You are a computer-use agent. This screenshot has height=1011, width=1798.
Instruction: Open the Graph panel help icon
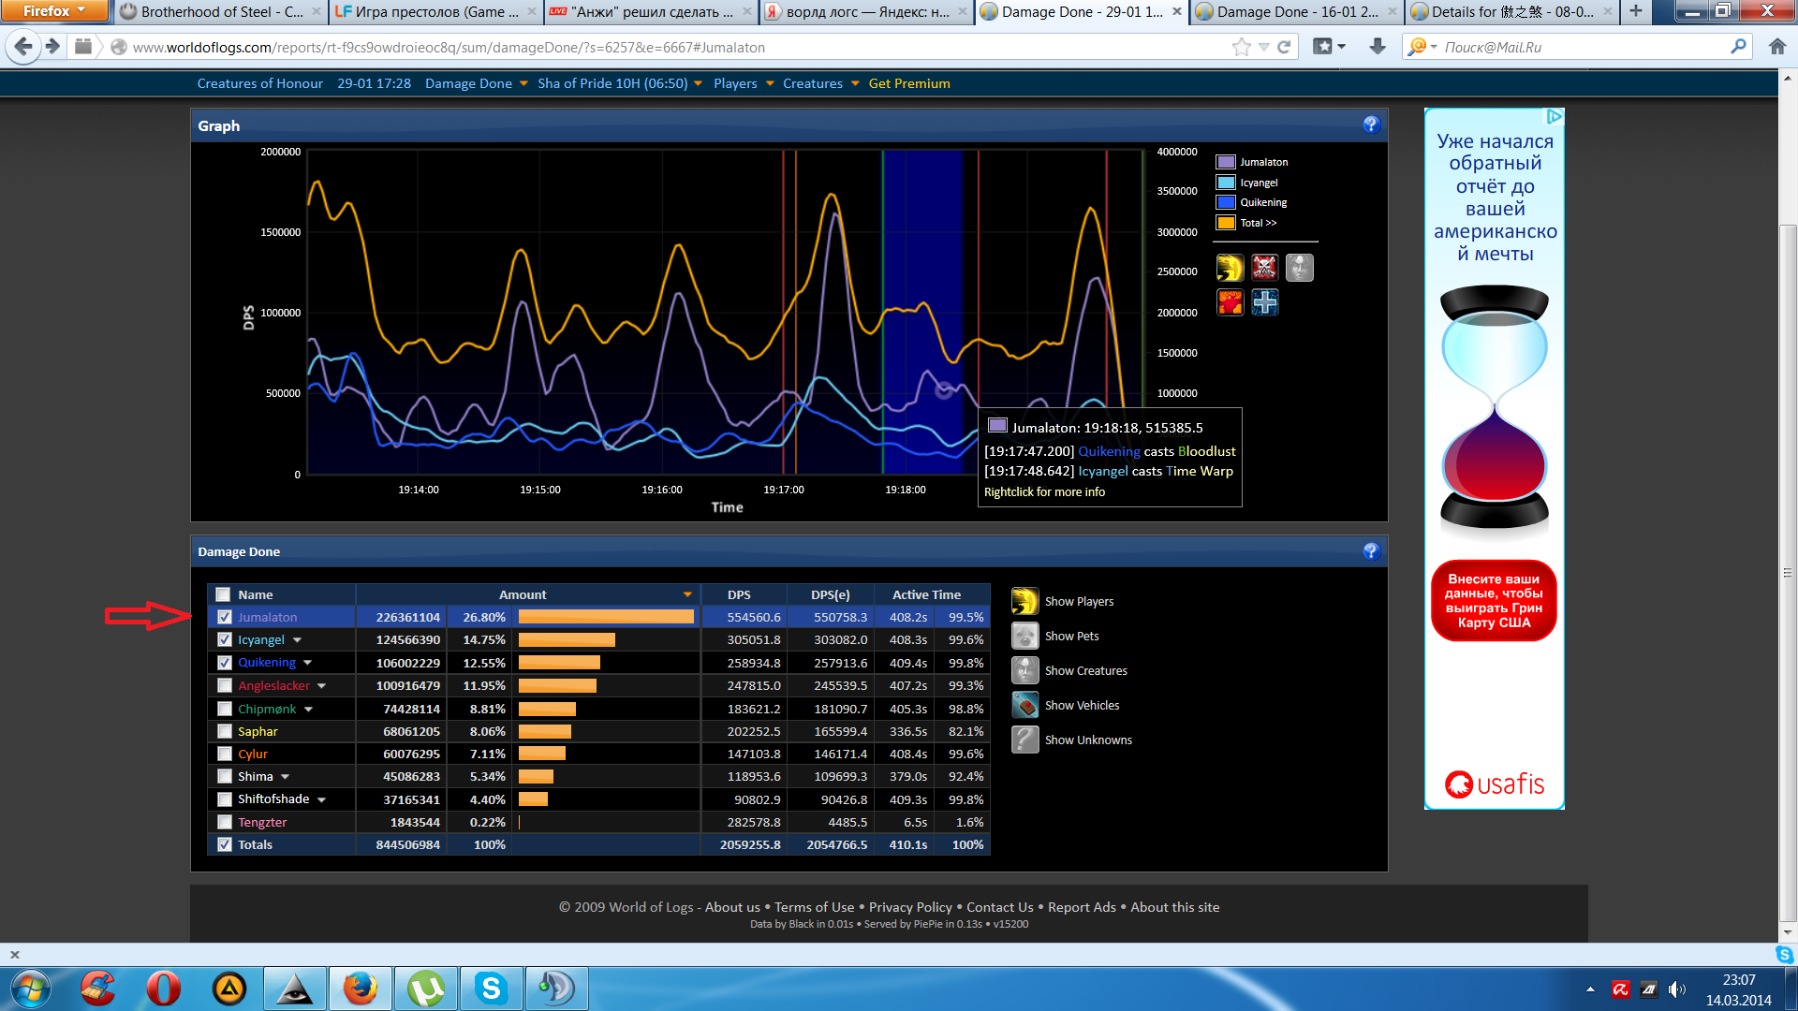point(1371,125)
